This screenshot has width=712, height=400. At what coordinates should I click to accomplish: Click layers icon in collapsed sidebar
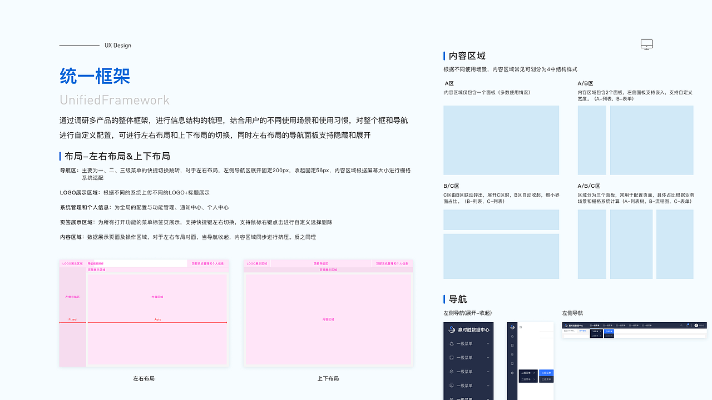tap(512, 354)
